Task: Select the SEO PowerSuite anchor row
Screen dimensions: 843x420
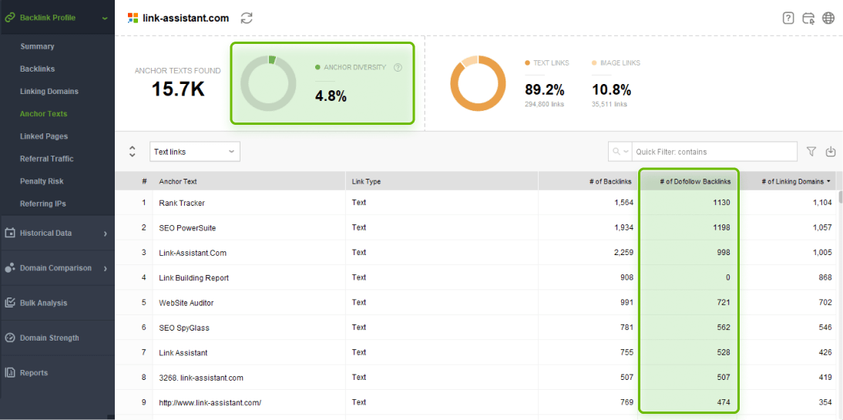Action: coord(475,227)
